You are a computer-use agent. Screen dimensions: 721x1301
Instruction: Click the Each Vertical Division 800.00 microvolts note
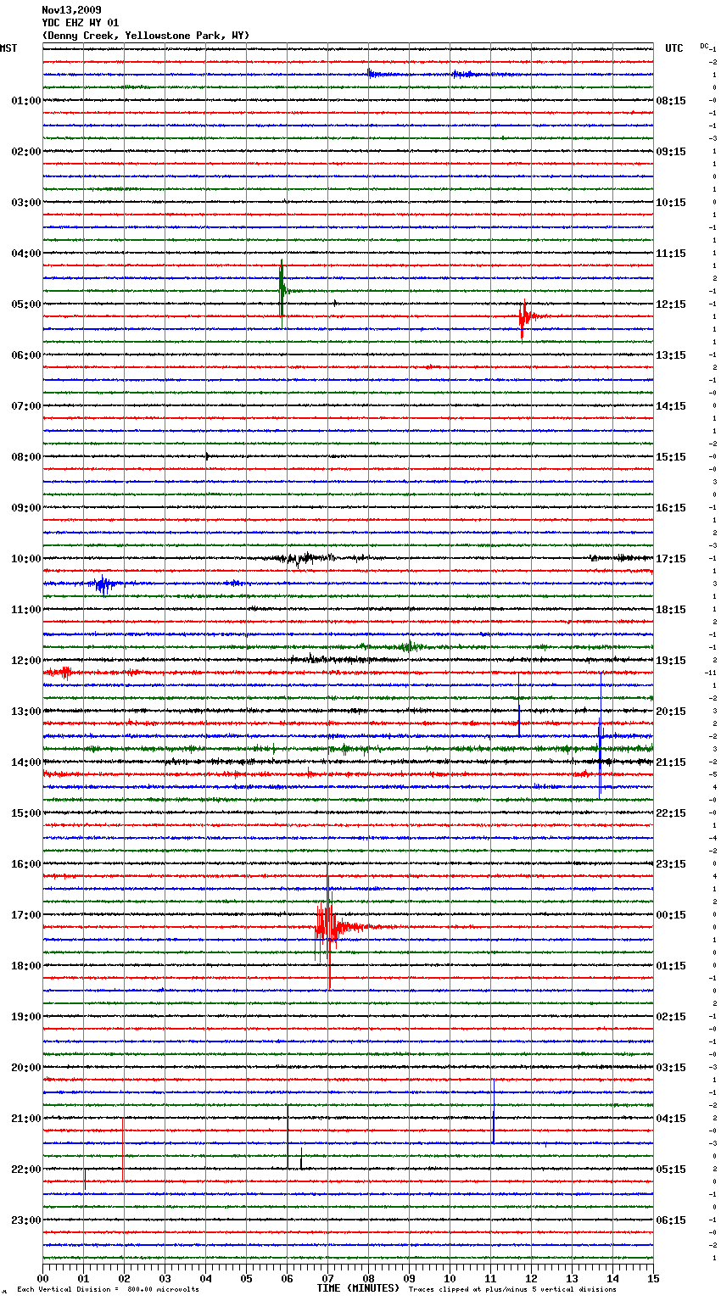[108, 1290]
